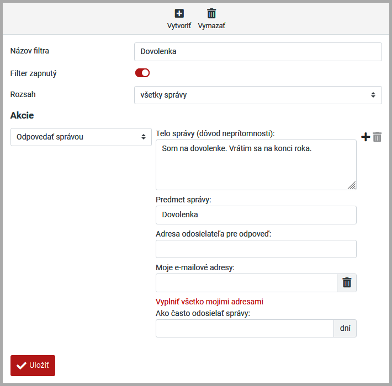Click the Adresa odosielateľa pre odpoveď field
This screenshot has height=386, width=392.
click(256, 249)
